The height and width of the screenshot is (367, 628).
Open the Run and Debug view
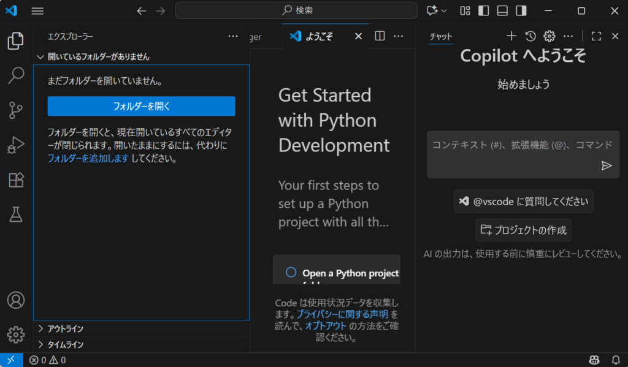click(x=16, y=145)
